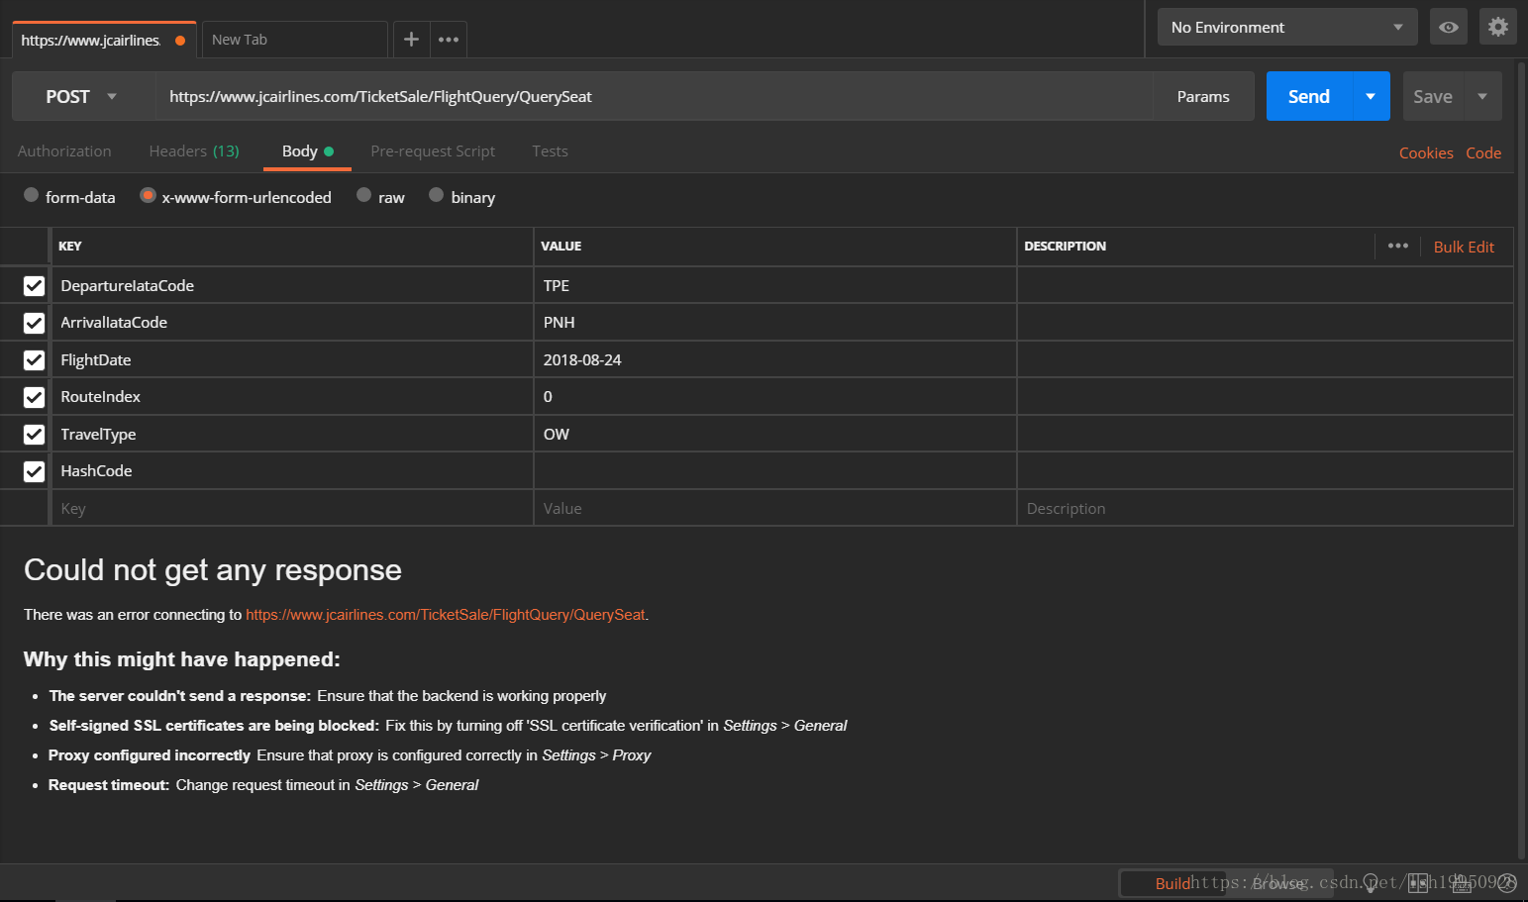
Task: Click the TravelType key cell
Action: coord(292,435)
